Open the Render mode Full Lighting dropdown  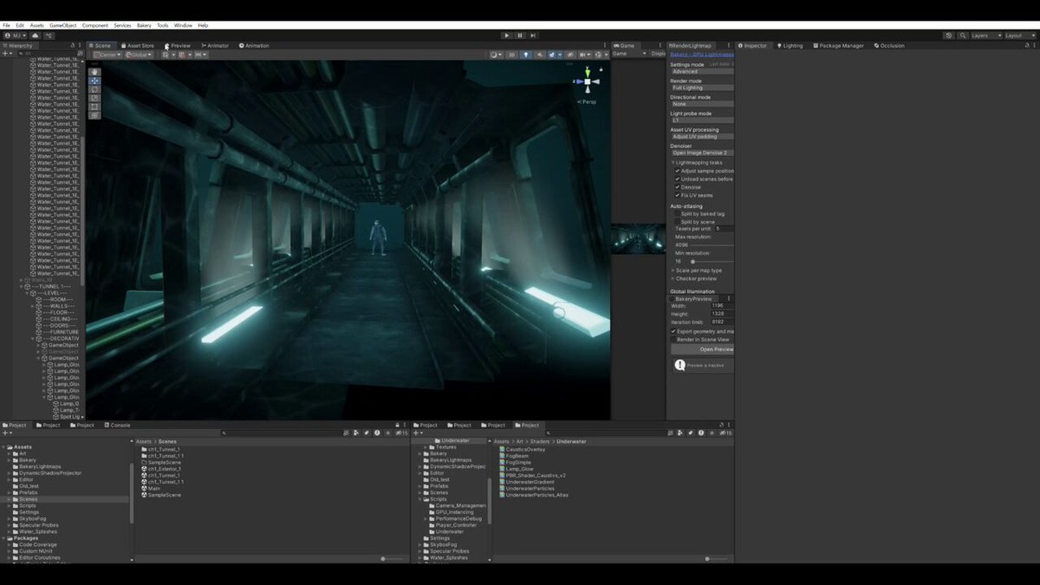pyautogui.click(x=702, y=88)
